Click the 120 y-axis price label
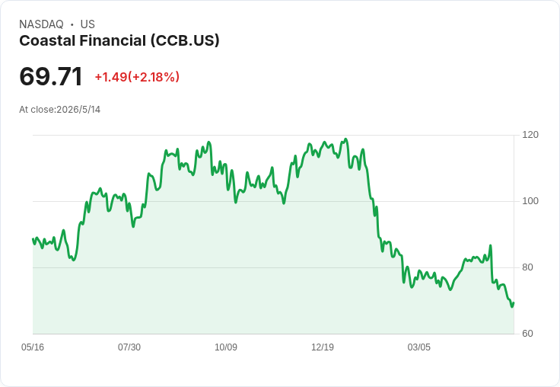This screenshot has height=387, width=560. [x=530, y=135]
